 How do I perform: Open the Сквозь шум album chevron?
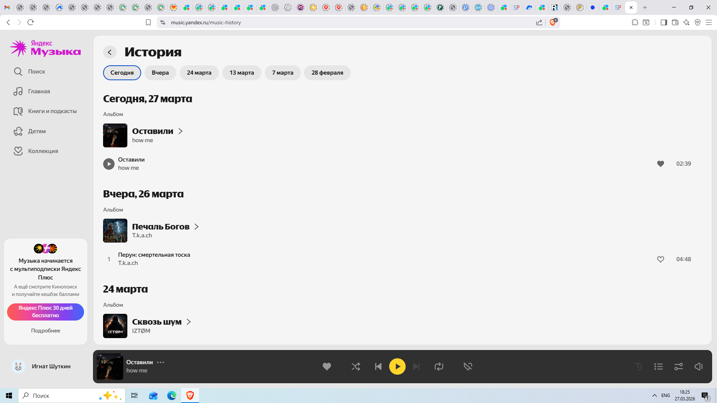pos(189,322)
